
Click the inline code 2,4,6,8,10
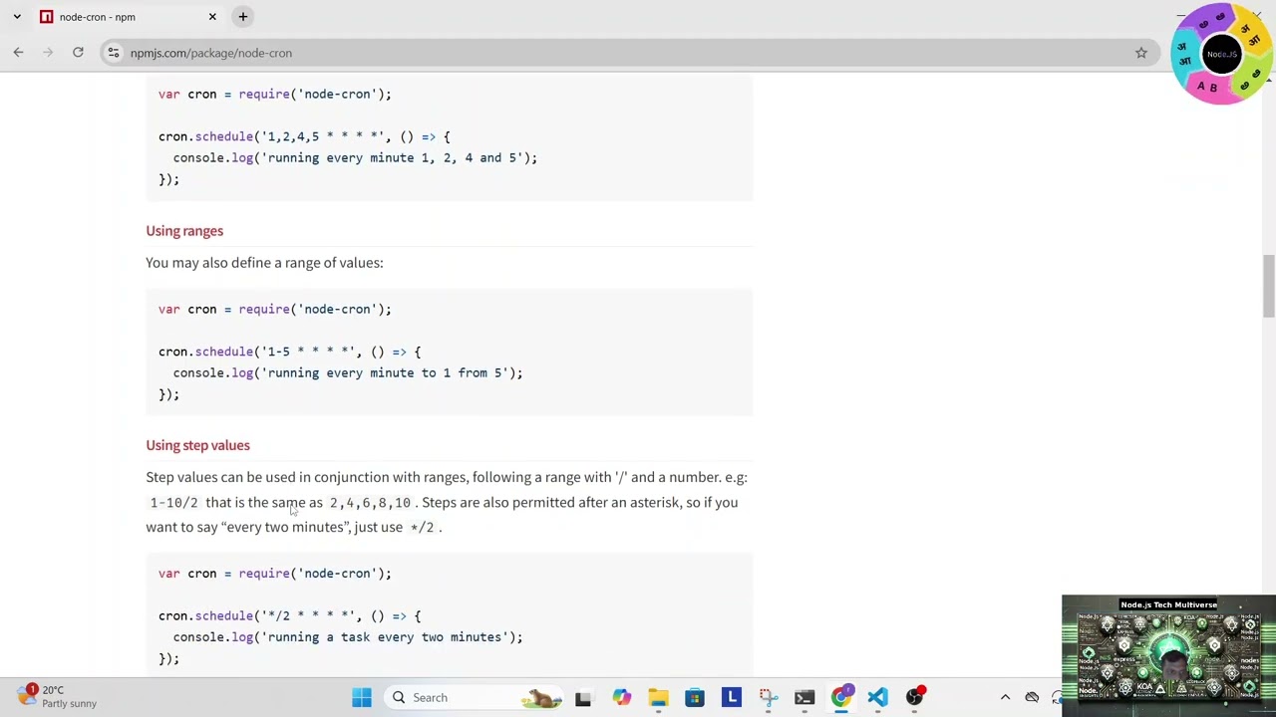(370, 503)
